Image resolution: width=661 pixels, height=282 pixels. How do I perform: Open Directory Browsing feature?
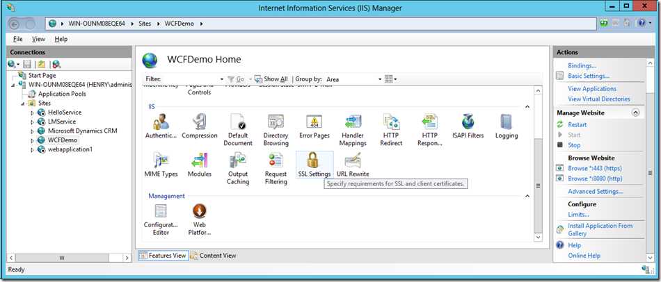point(276,130)
